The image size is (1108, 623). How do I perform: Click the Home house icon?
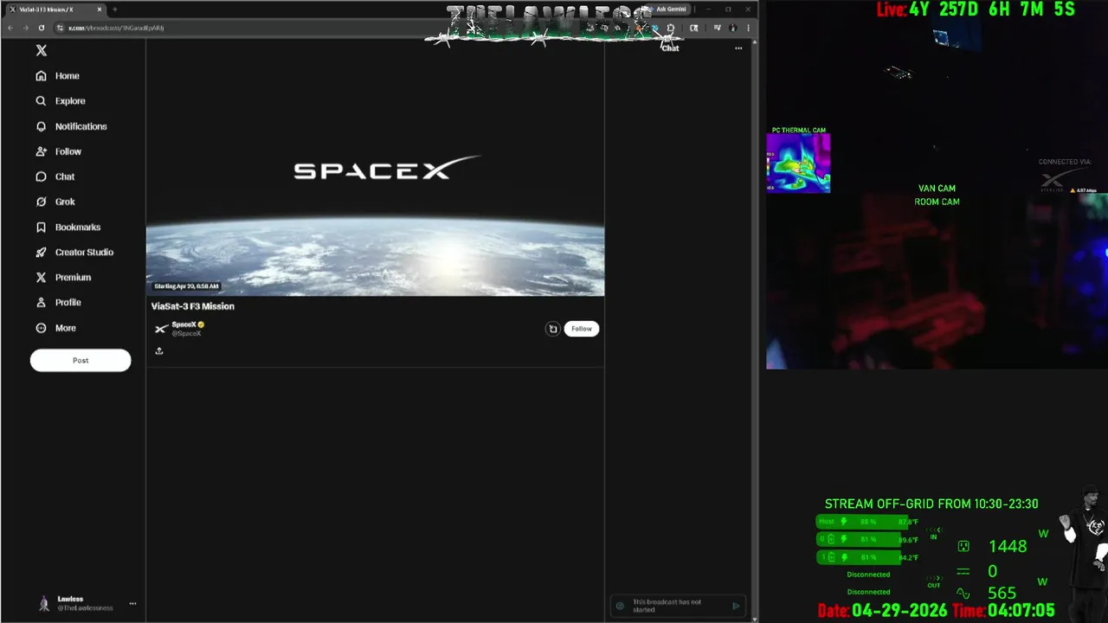click(x=41, y=76)
